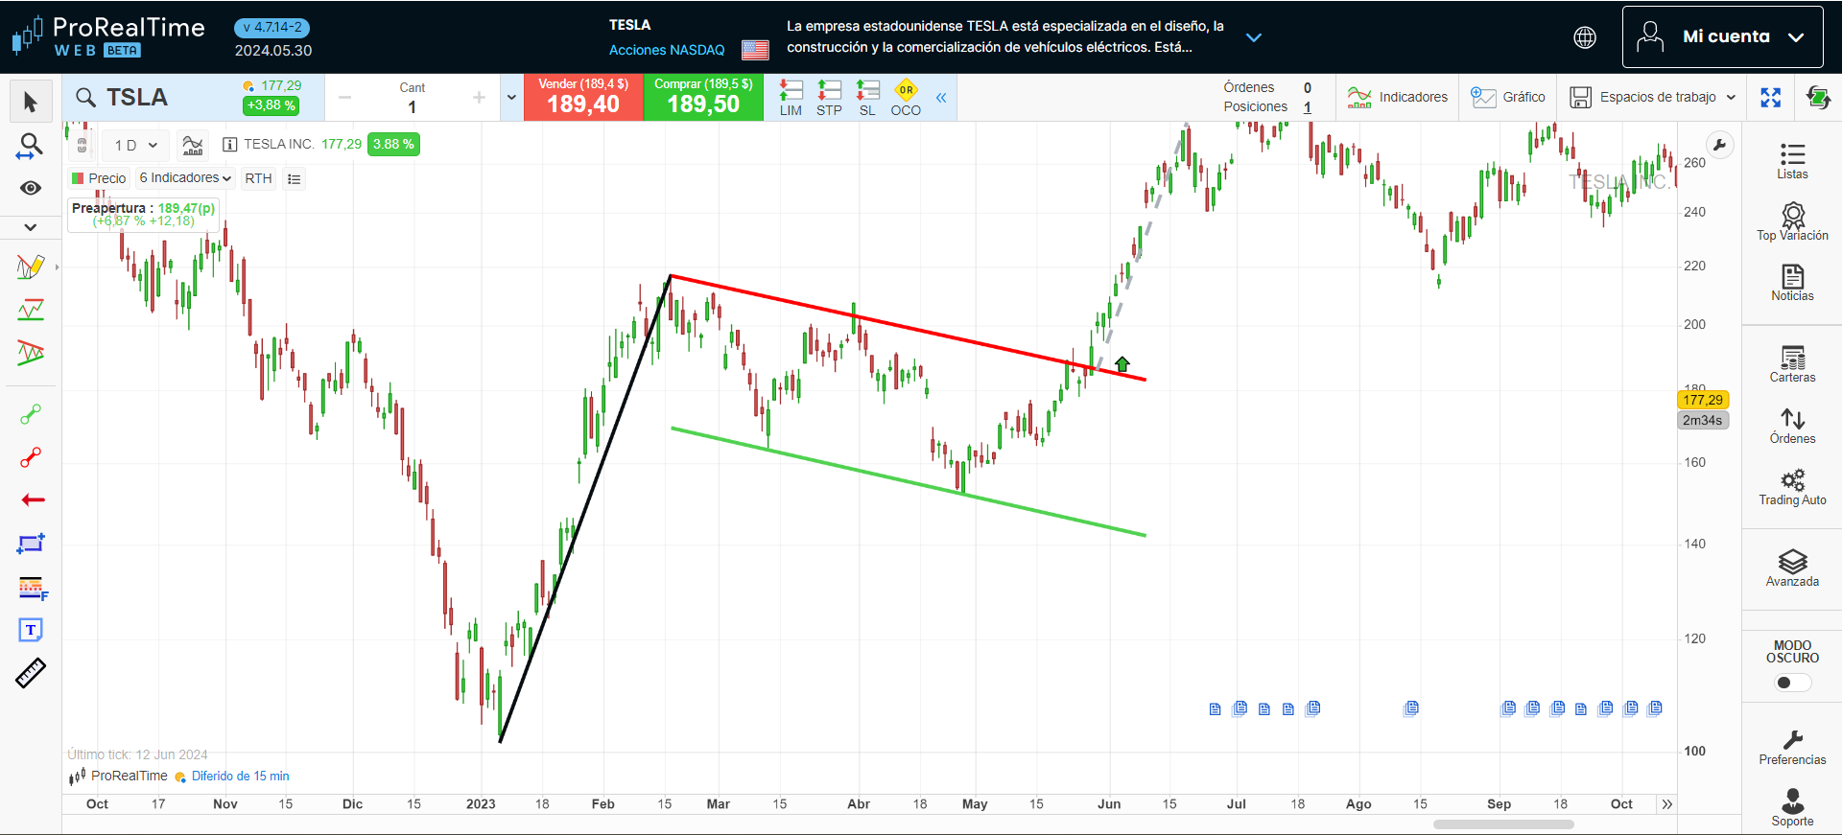Image resolution: width=1842 pixels, height=835 pixels.
Task: Select the Fibonacci retracement tool
Action: 32,588
